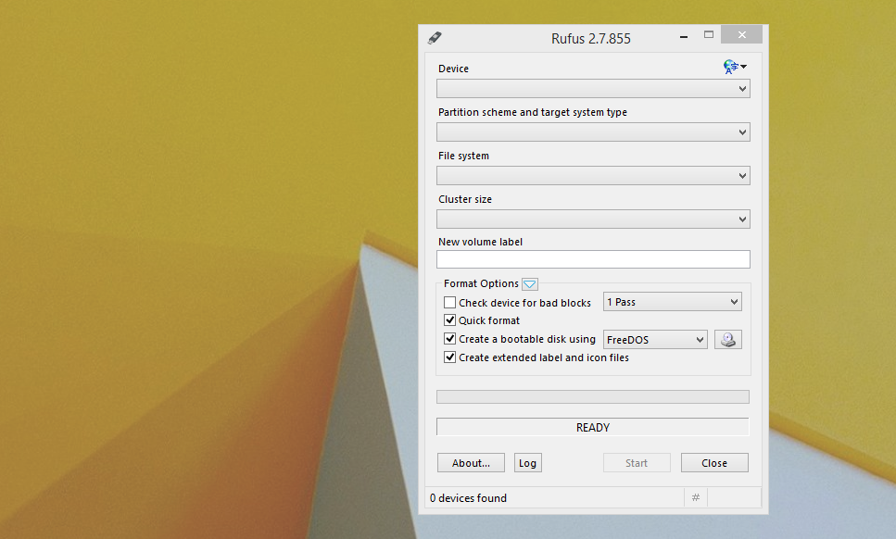Click the Close button
This screenshot has height=539, width=896.
tap(714, 463)
